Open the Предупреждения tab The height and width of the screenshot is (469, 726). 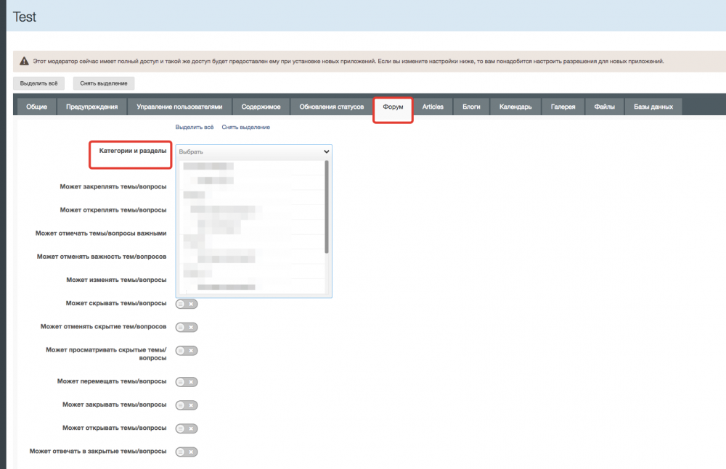coord(91,107)
